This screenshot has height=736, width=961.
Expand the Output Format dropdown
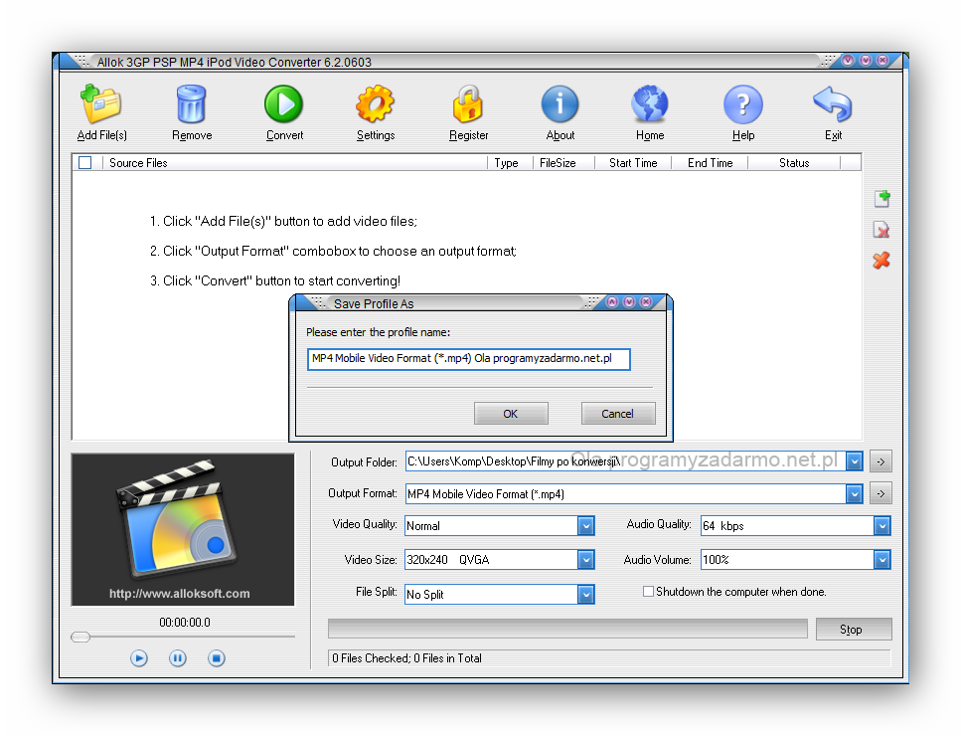[x=855, y=493]
